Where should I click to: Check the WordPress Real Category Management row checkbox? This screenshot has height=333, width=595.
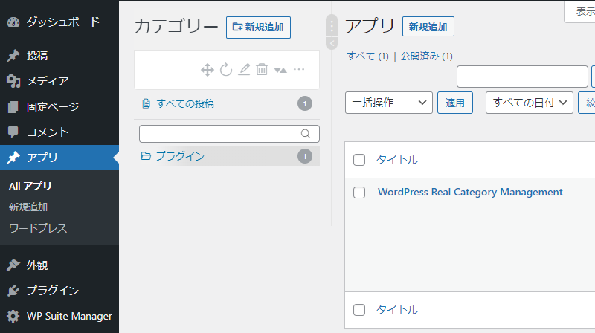point(359,193)
